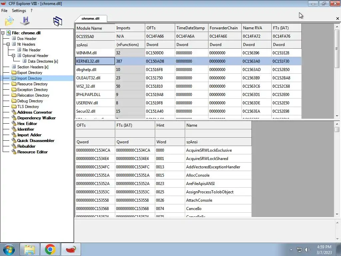Select Import Directory in the tree
This screenshot has height=256, width=341.
point(29,78)
